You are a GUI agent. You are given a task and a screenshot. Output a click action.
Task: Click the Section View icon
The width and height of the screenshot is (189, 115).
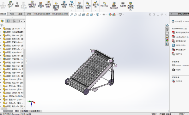(x=83, y=15)
